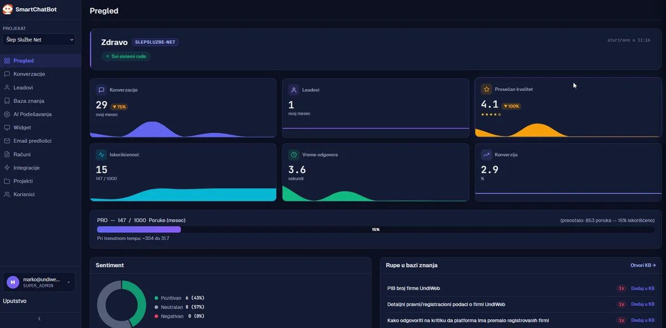Click the Pri trenutnom tempu forecast text
This screenshot has width=666, height=328.
tap(133, 238)
